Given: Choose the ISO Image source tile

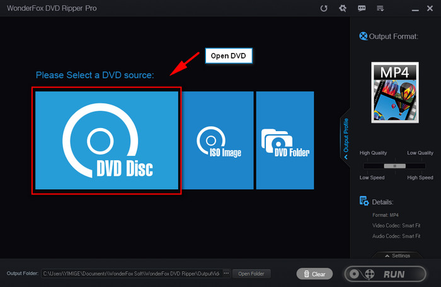Looking at the screenshot, I should (218, 140).
